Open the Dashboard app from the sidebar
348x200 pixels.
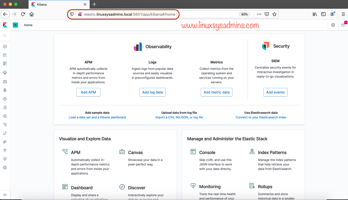pyautogui.click(x=5, y=63)
